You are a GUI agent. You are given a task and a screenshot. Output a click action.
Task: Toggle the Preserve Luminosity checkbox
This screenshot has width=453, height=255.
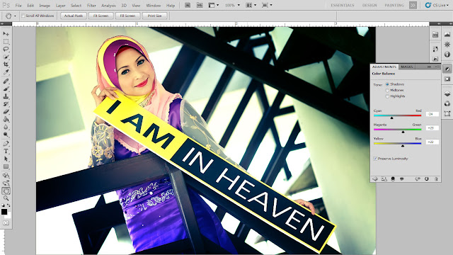click(375, 159)
